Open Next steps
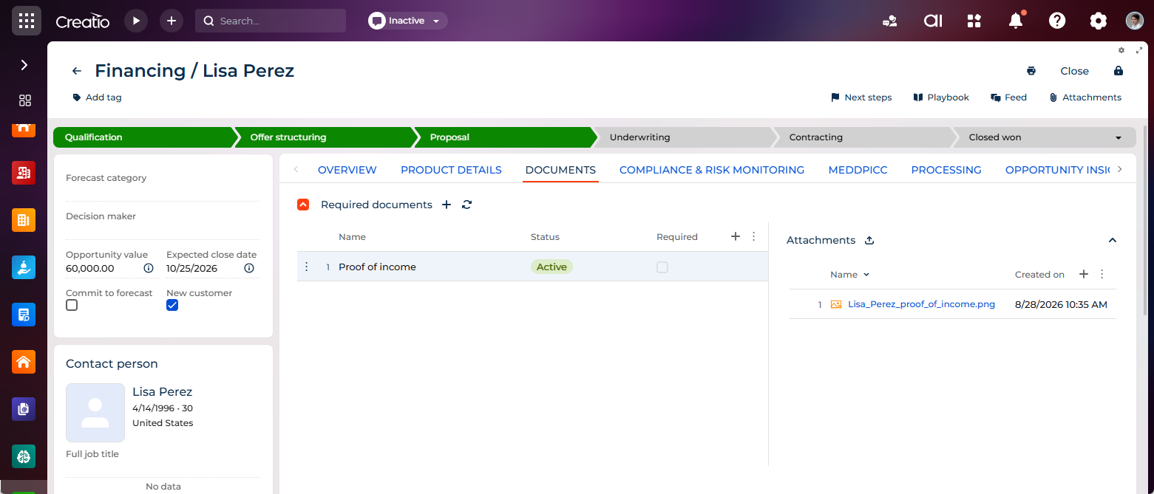Viewport: 1154px width, 494px height. pos(861,97)
